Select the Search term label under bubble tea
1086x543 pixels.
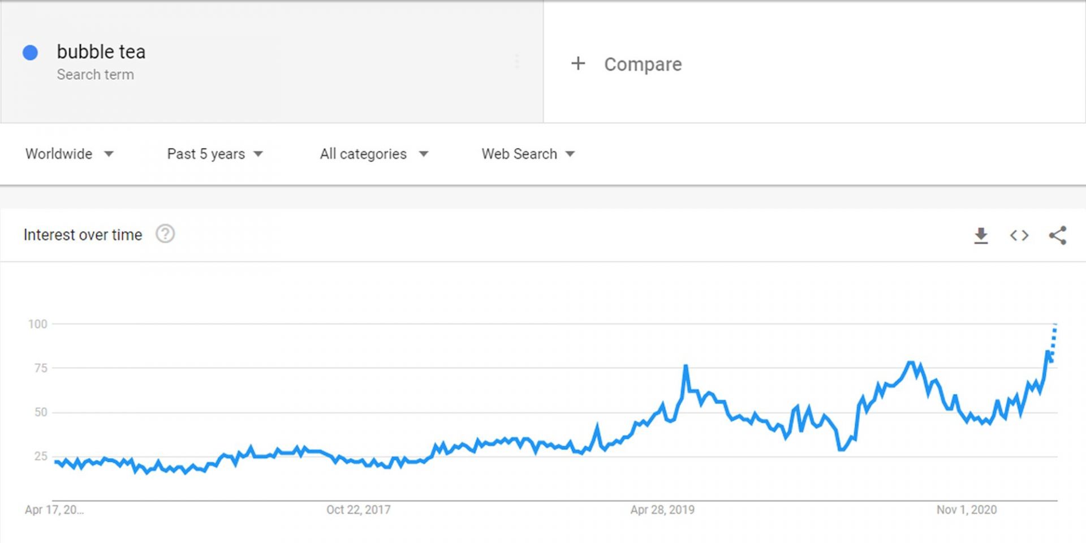[x=95, y=75]
